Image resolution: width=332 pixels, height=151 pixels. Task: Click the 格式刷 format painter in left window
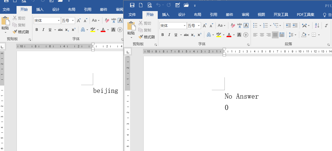(x=21, y=32)
